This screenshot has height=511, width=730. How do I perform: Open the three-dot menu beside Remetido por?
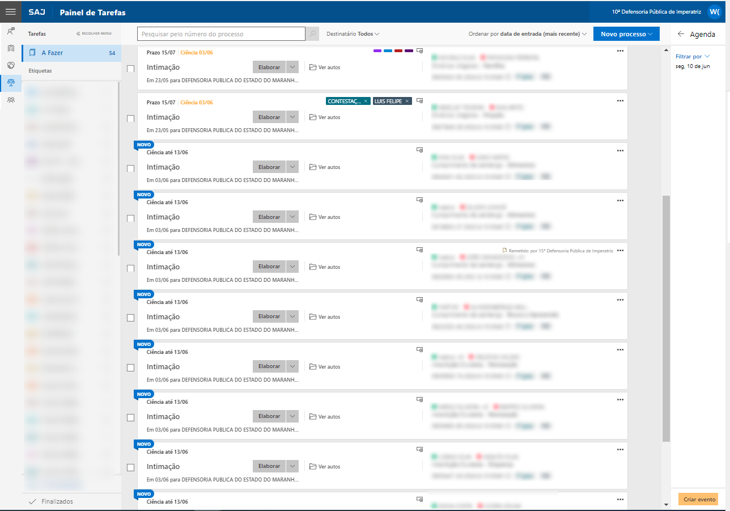620,250
